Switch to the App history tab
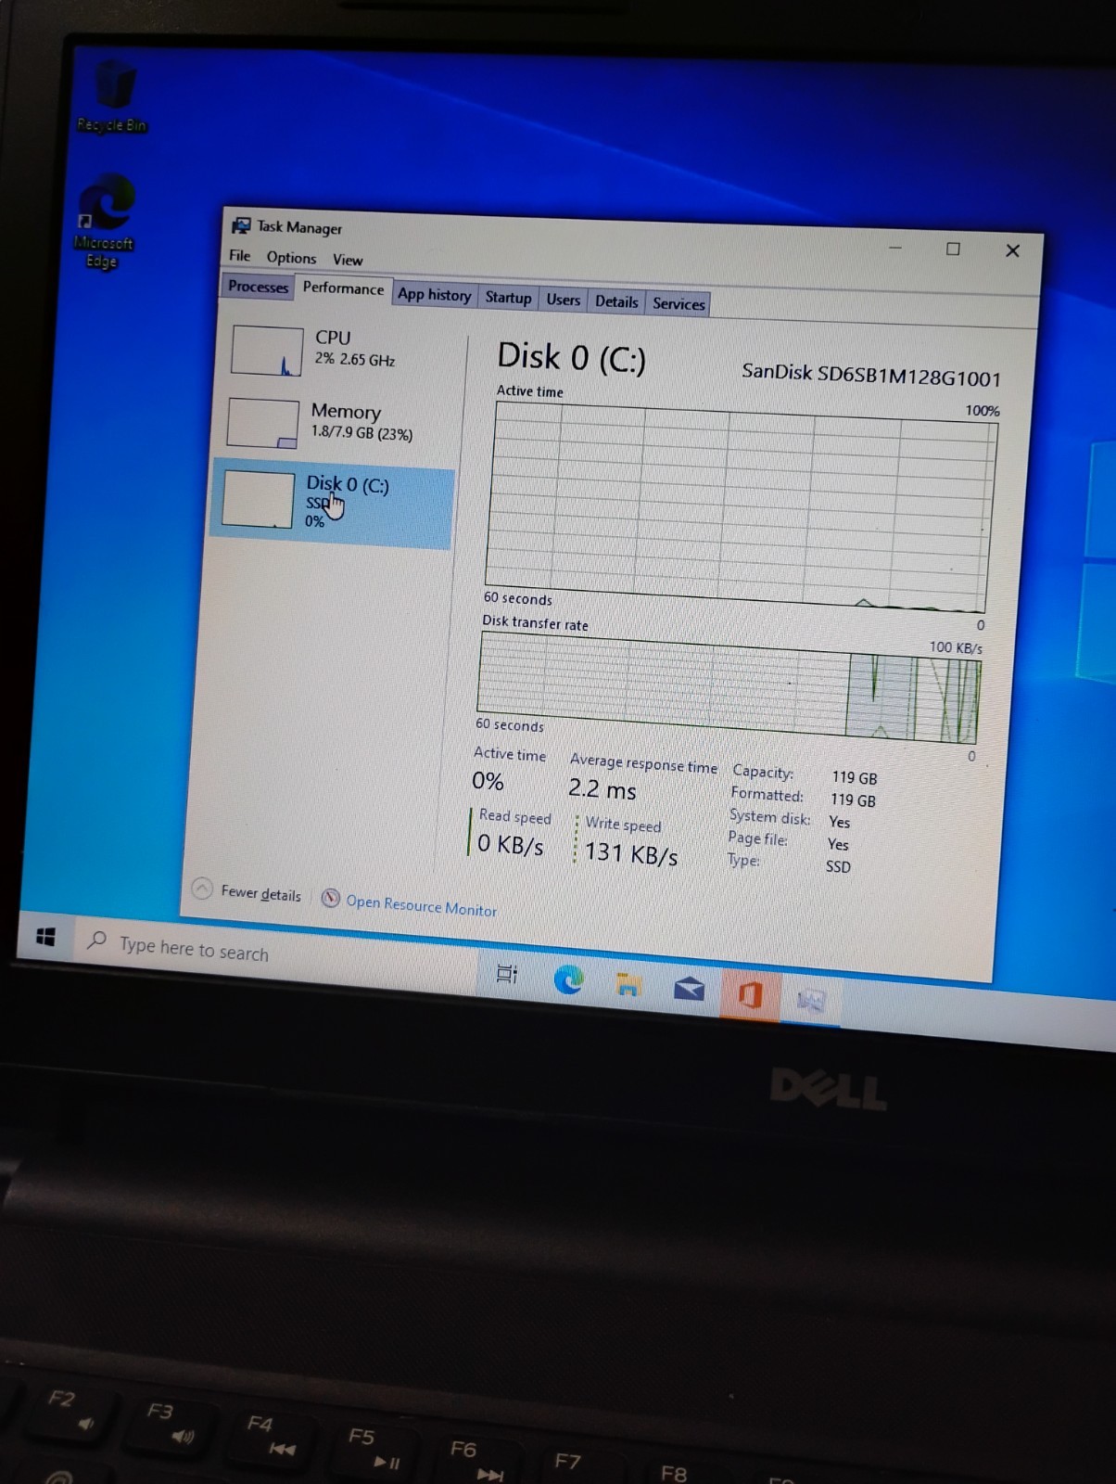The height and width of the screenshot is (1484, 1116). (x=435, y=294)
